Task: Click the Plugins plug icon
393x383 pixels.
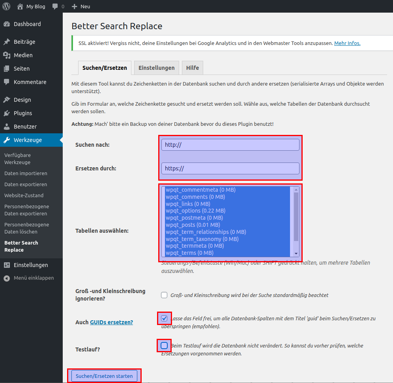Action: [x=7, y=113]
